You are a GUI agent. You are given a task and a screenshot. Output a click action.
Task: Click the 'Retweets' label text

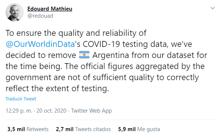(x=37, y=129)
